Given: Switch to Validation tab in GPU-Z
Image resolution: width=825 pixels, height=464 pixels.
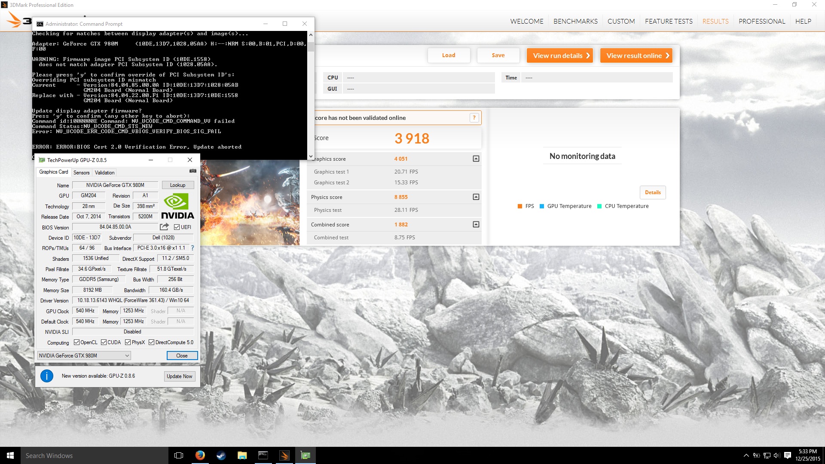Looking at the screenshot, I should click(104, 173).
